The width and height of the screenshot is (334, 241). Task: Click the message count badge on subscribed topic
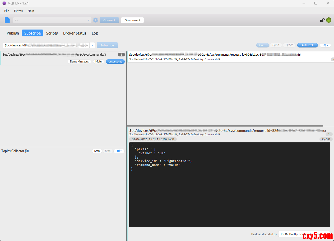coord(121,55)
